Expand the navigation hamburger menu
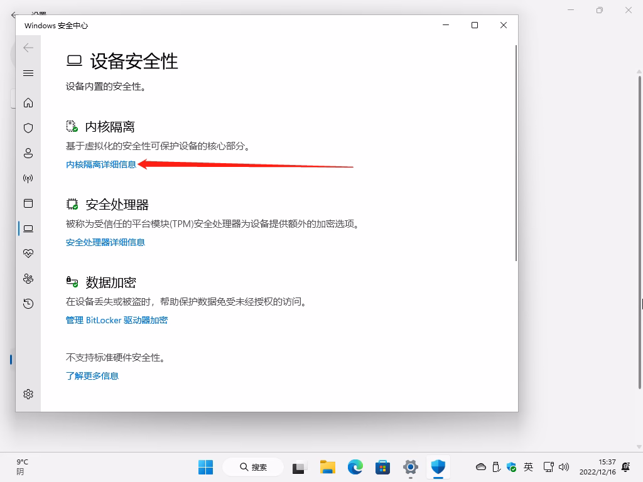Image resolution: width=643 pixels, height=482 pixels. click(x=28, y=73)
